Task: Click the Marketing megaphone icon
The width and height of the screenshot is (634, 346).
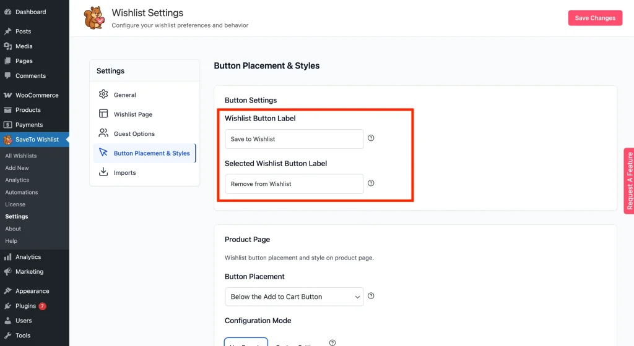Action: coord(7,271)
